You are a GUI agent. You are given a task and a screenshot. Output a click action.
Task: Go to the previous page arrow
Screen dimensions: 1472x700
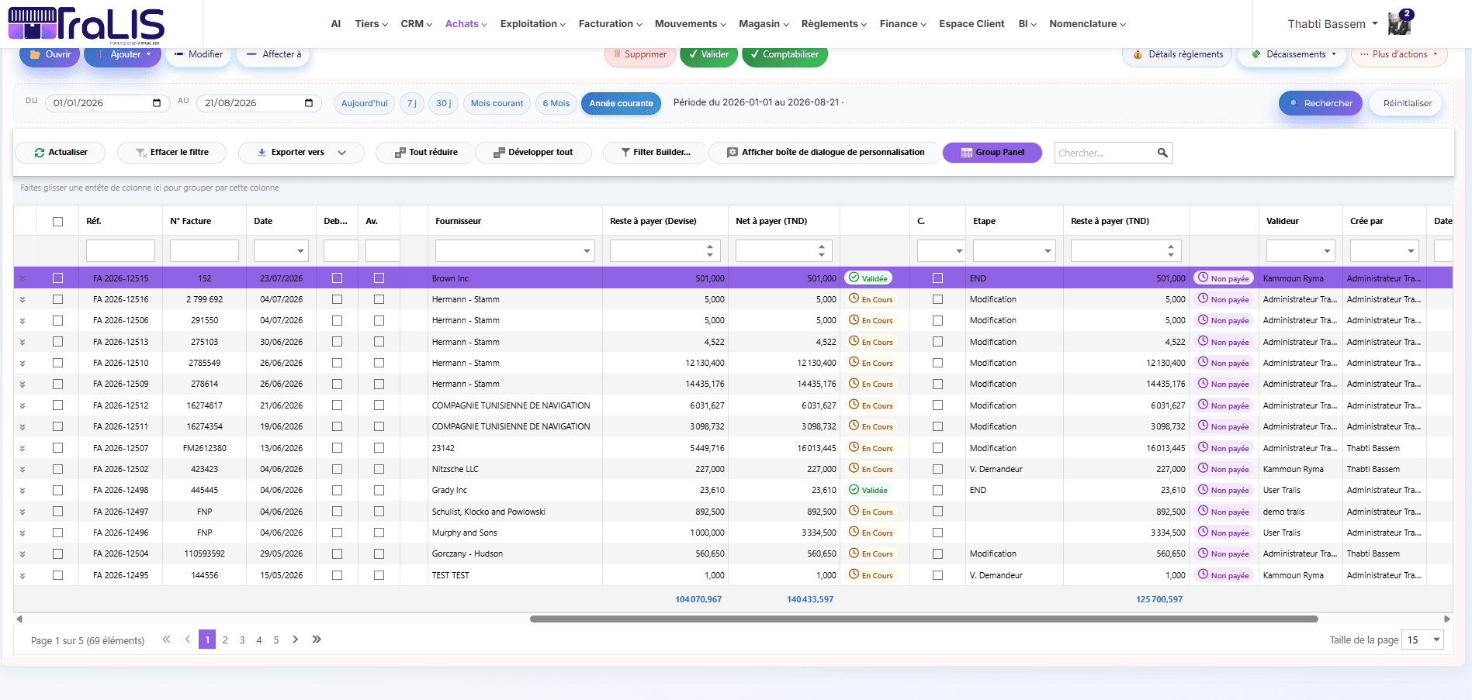pyautogui.click(x=188, y=640)
